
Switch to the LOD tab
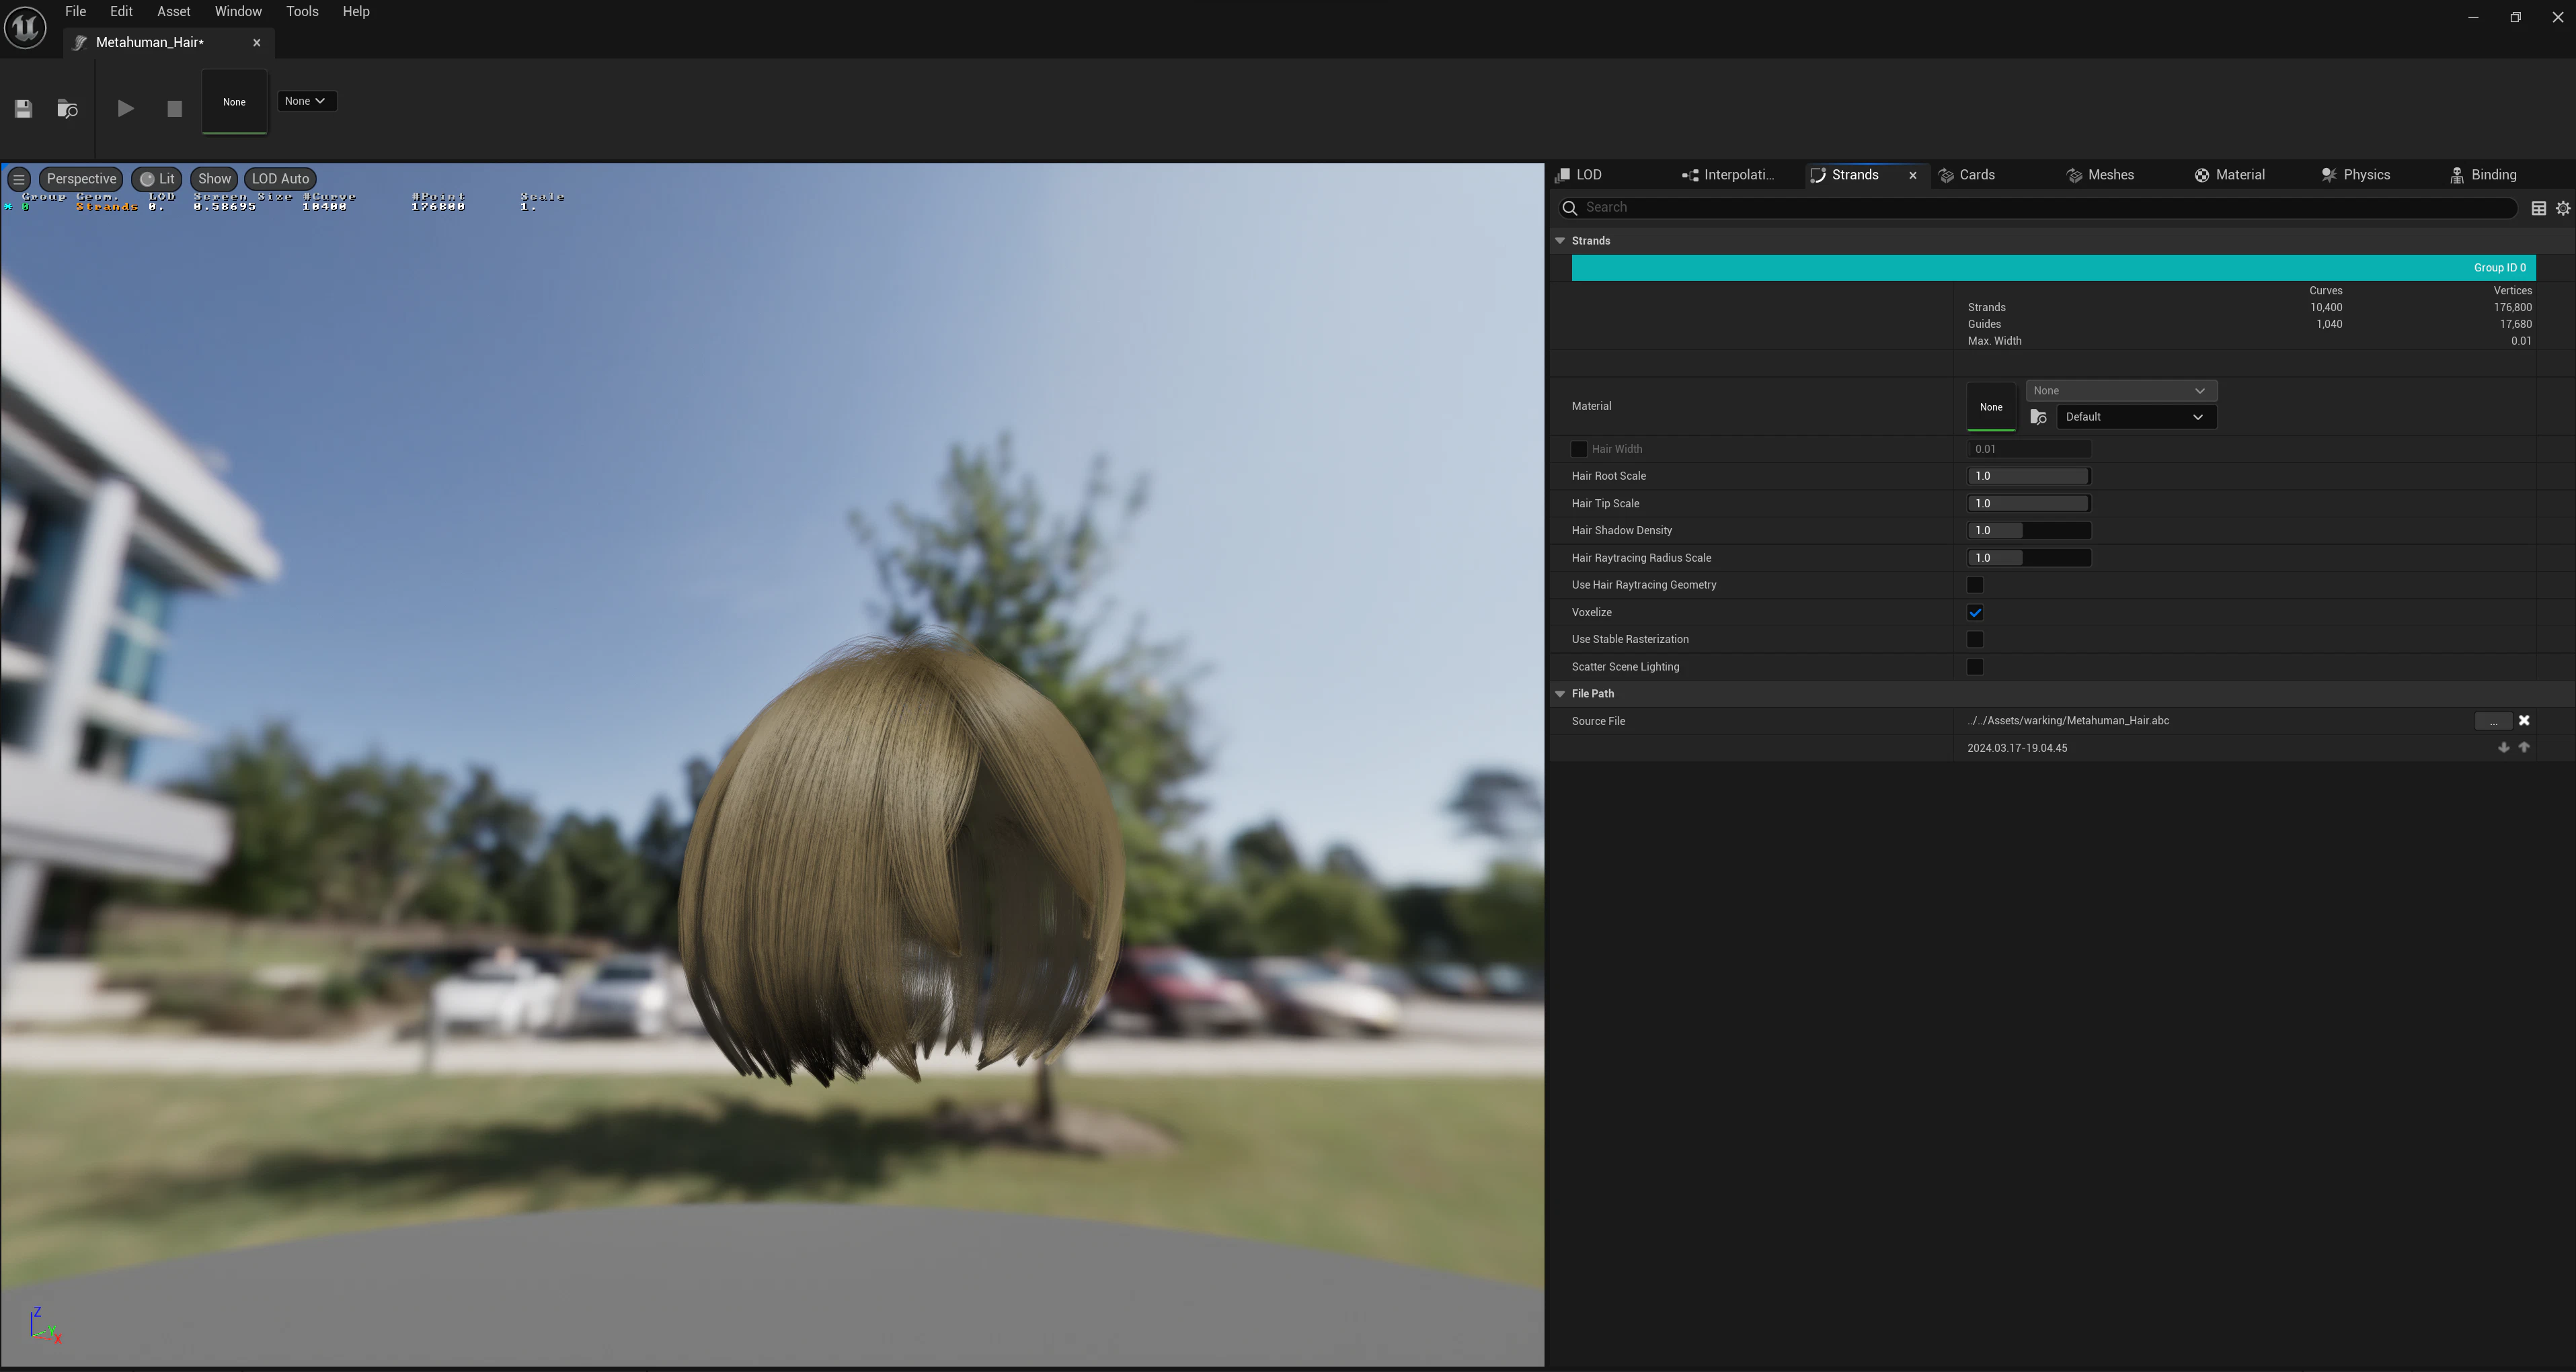(x=1580, y=175)
